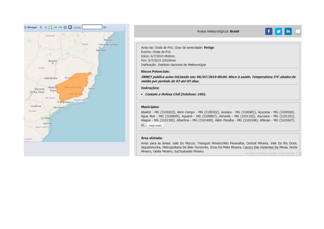Click the Evento: Onda de Frio line
Image resolution: width=324 pixels, height=229 pixels.
click(x=156, y=52)
